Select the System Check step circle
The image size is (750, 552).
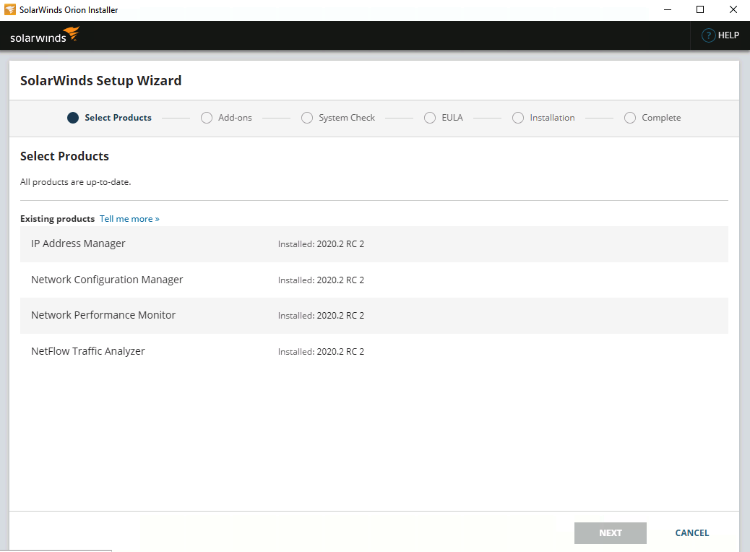point(306,118)
